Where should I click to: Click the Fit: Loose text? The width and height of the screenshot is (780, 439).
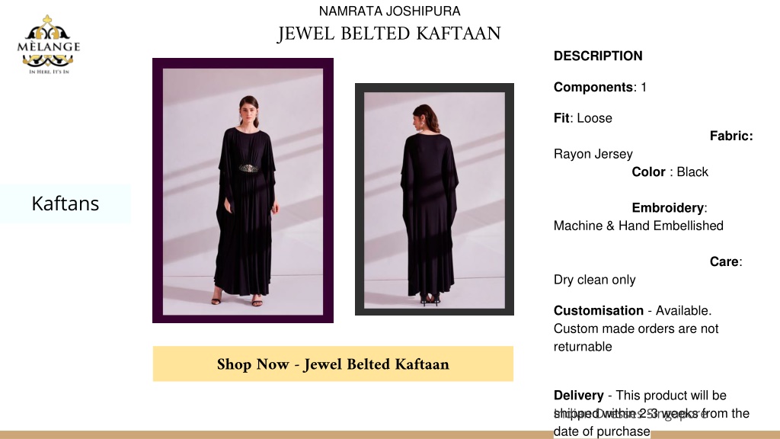coord(583,118)
